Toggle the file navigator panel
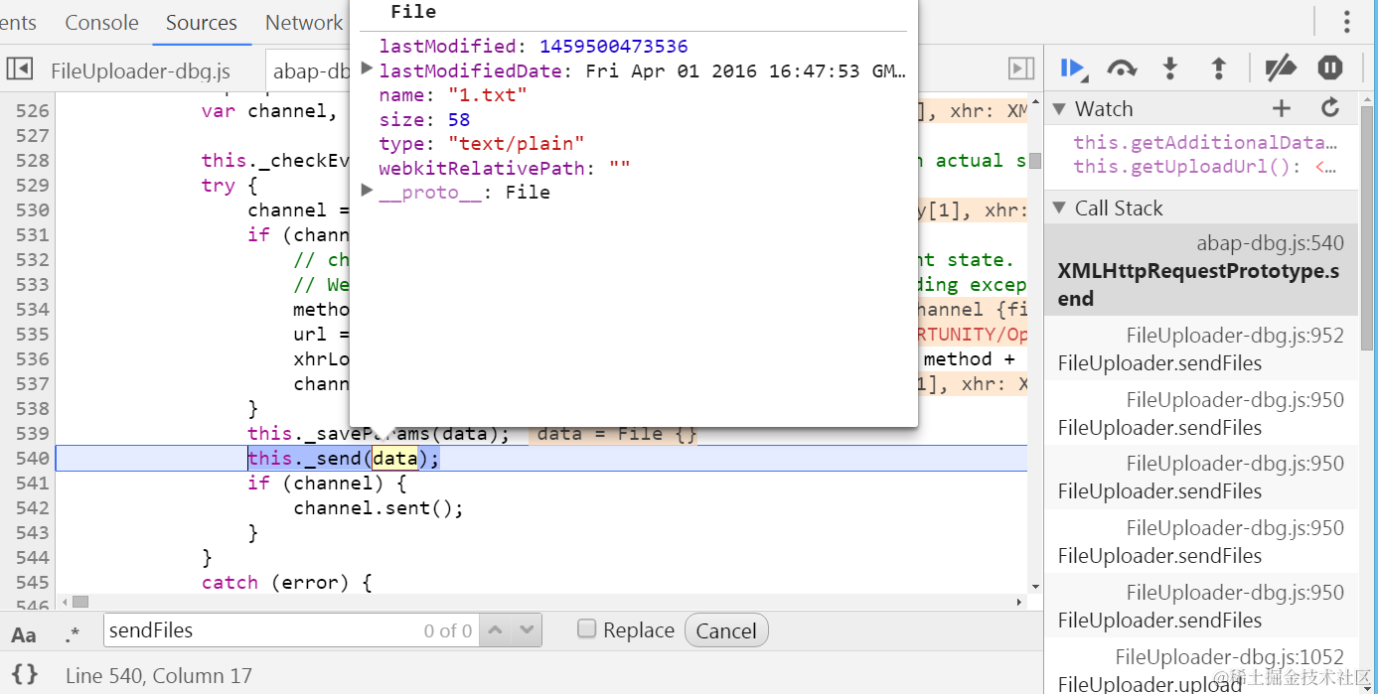This screenshot has height=694, width=1378. (x=19, y=69)
